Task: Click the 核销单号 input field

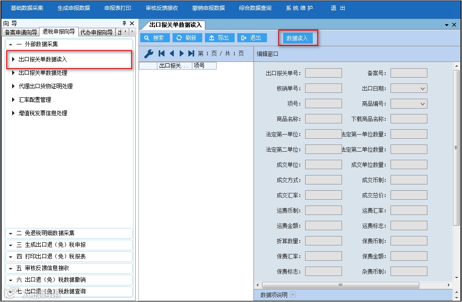Action: click(324, 88)
